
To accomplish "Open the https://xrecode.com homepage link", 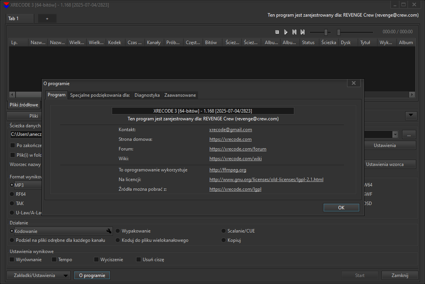I will [230, 139].
